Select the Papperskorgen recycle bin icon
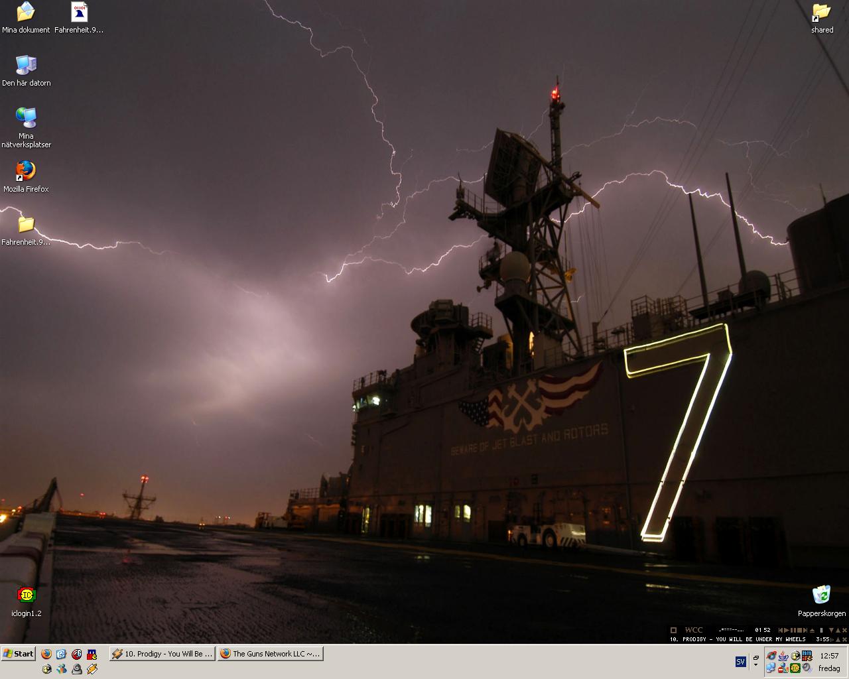849x679 pixels. [x=822, y=601]
